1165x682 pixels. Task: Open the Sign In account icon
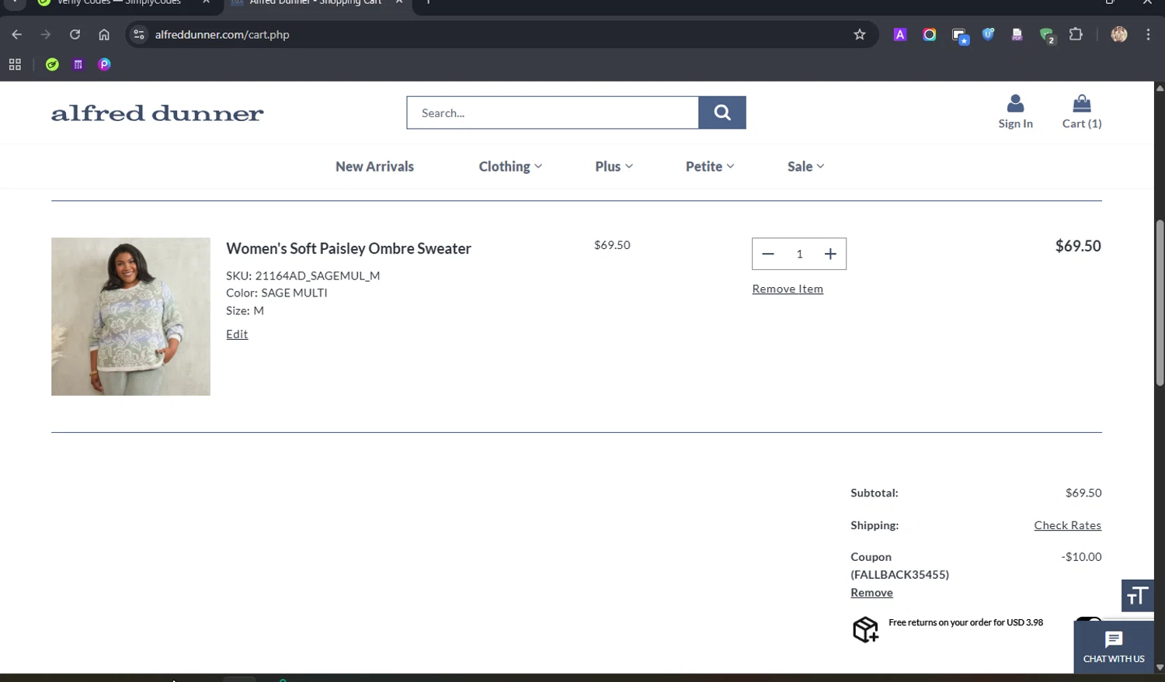pos(1015,112)
